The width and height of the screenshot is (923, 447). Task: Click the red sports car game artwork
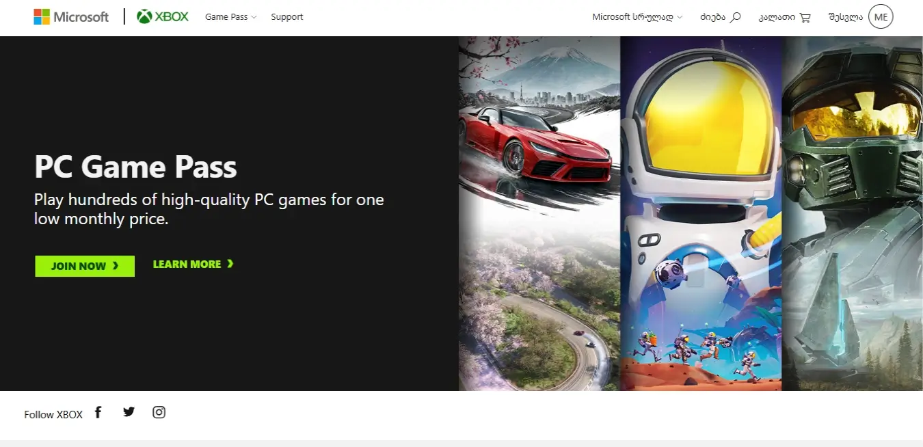click(x=539, y=213)
